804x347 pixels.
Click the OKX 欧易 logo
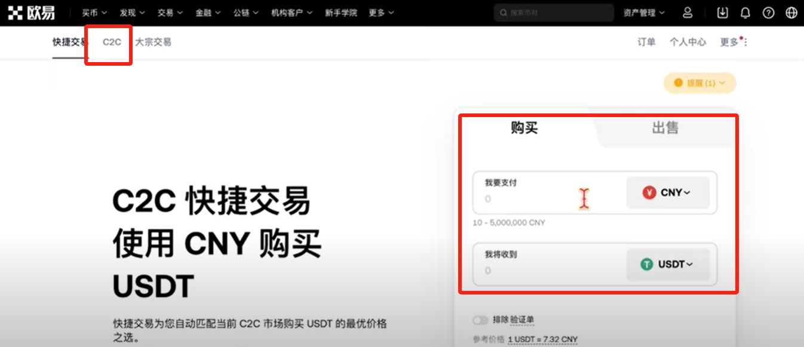[x=31, y=13]
